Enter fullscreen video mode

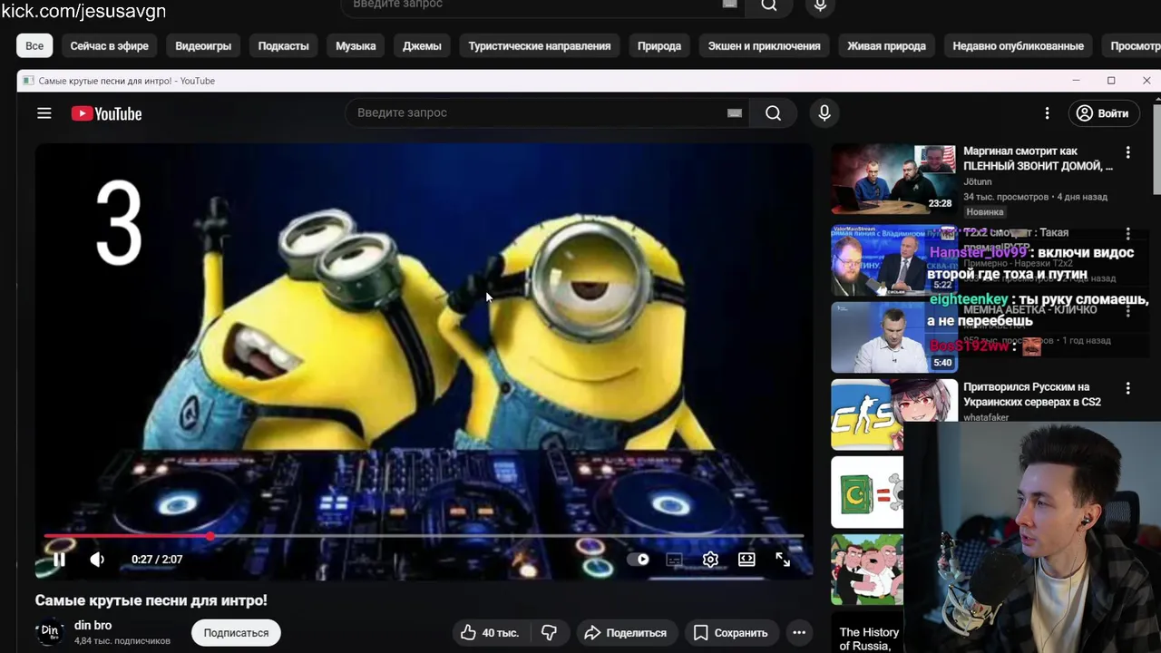[x=783, y=560]
